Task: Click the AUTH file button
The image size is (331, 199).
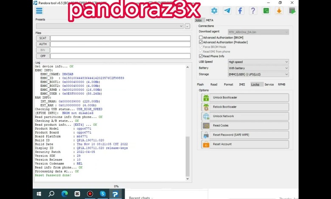Action: coord(43,44)
